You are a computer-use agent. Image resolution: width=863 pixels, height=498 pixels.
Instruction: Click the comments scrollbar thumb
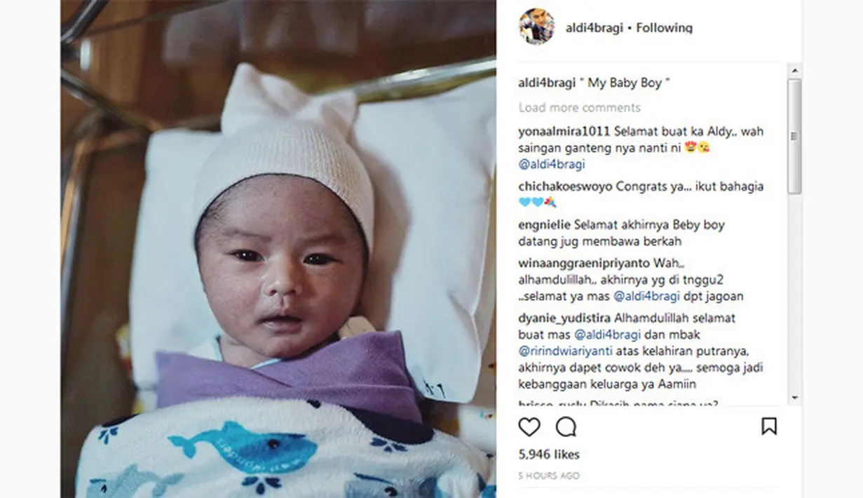coord(794,137)
